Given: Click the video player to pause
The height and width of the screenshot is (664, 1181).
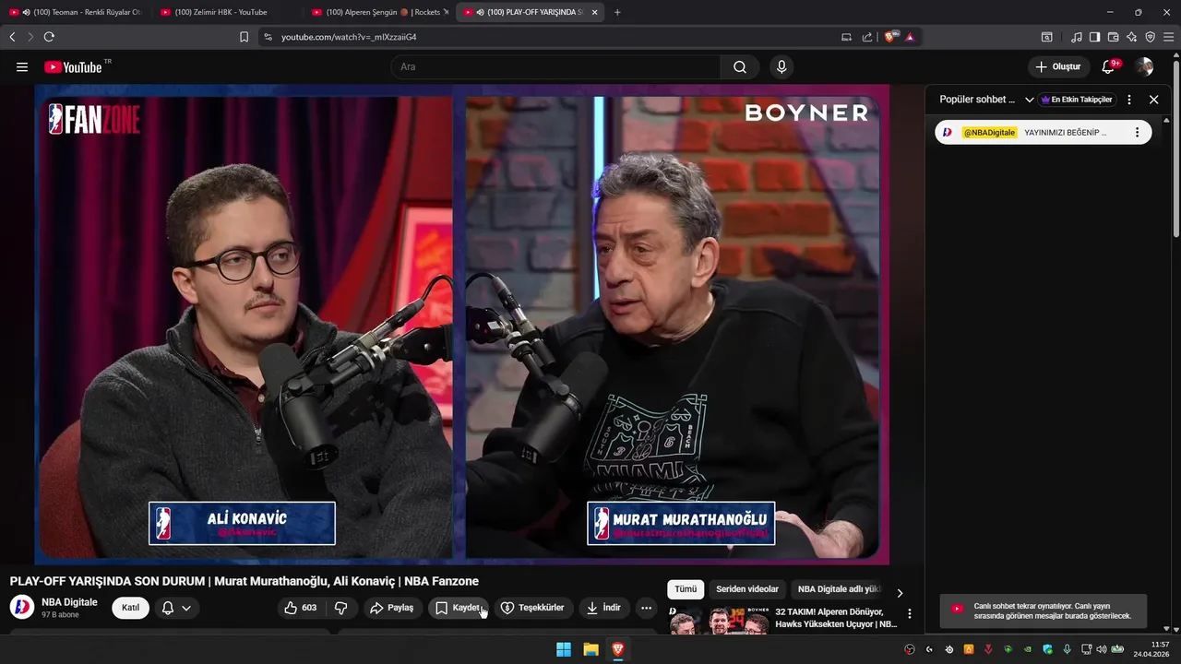Looking at the screenshot, I should coord(461,323).
